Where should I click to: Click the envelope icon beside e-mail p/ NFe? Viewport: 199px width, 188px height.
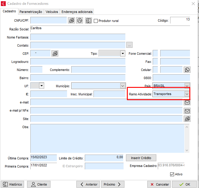tap(187, 110)
